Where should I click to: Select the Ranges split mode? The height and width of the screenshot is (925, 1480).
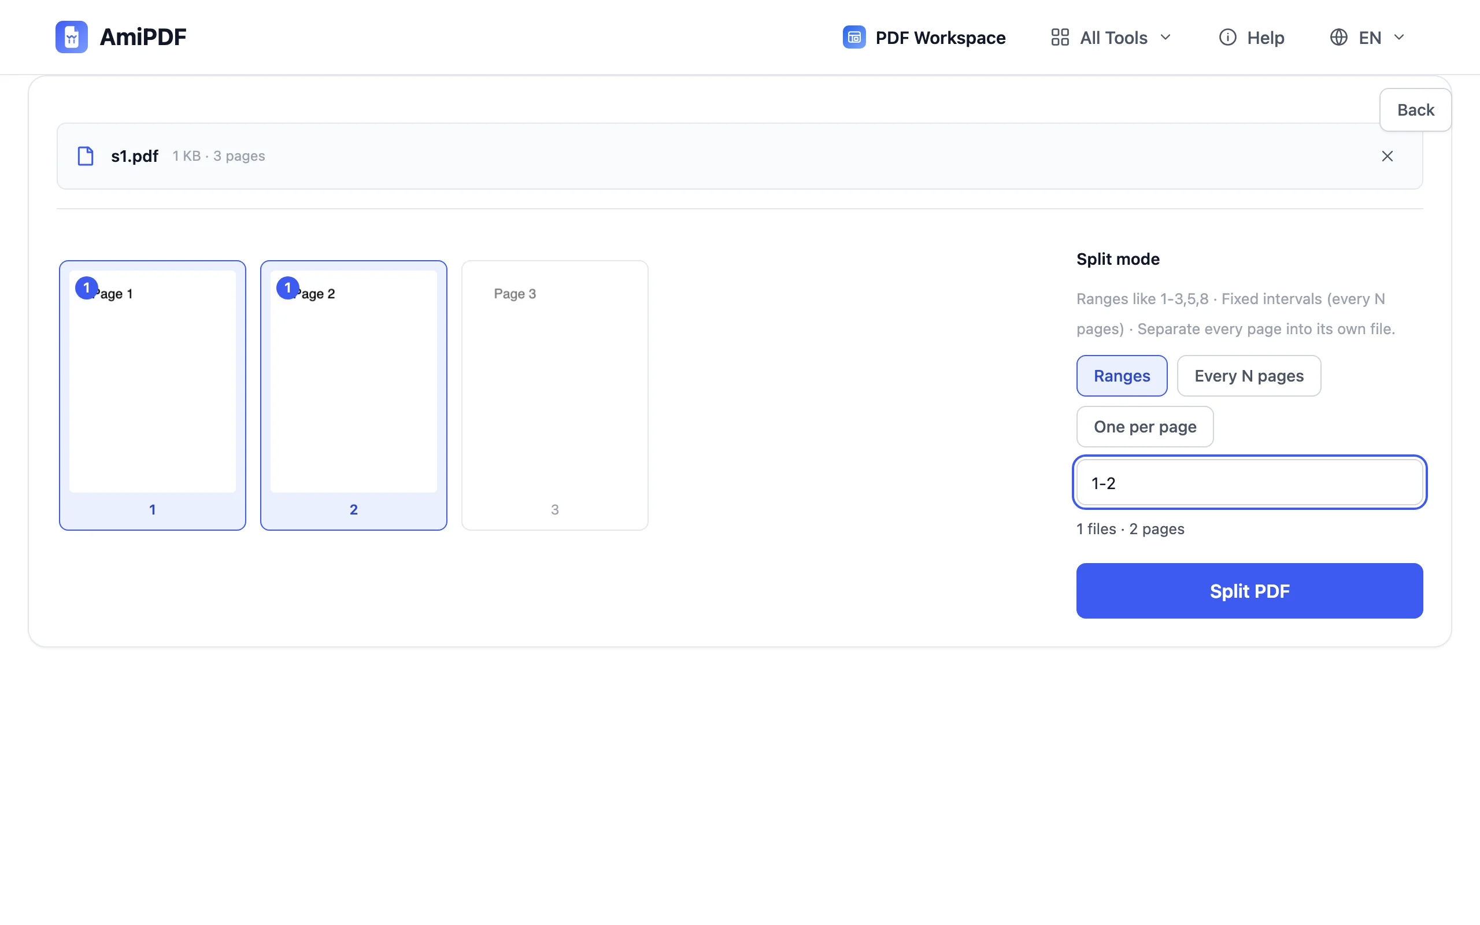click(x=1122, y=376)
